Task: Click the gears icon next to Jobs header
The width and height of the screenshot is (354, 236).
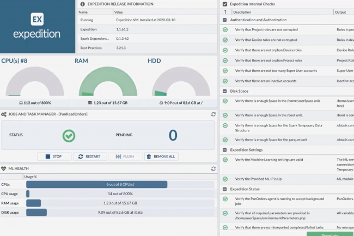Action: tap(4, 114)
